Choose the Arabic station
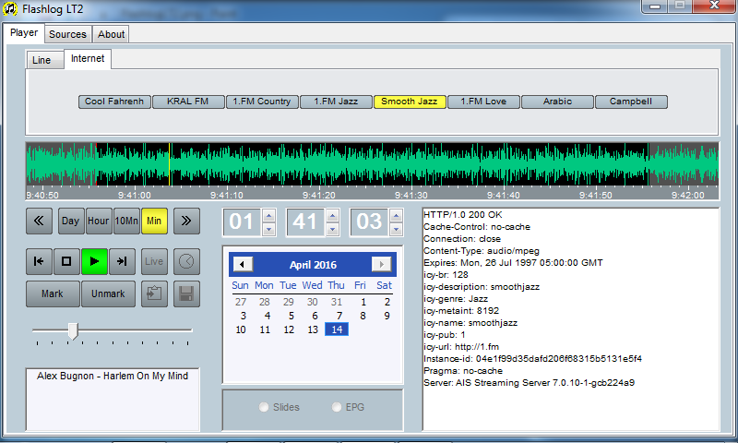The height and width of the screenshot is (443, 738). tap(557, 102)
